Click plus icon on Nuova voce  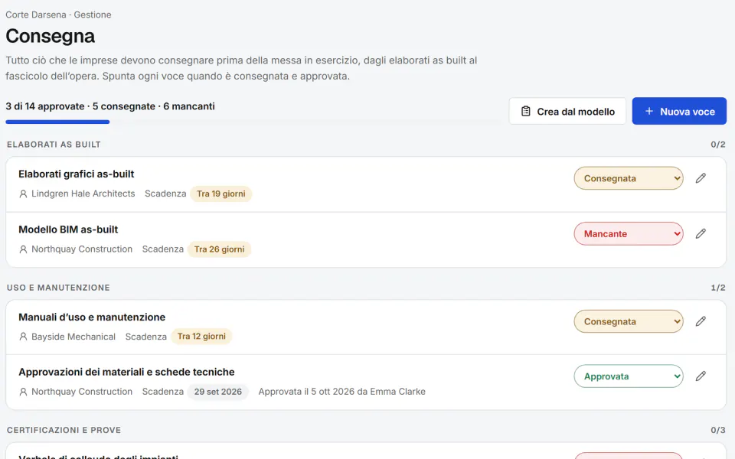click(x=649, y=111)
